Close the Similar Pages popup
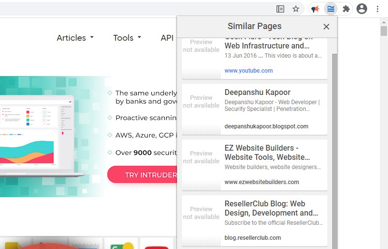 (326, 27)
